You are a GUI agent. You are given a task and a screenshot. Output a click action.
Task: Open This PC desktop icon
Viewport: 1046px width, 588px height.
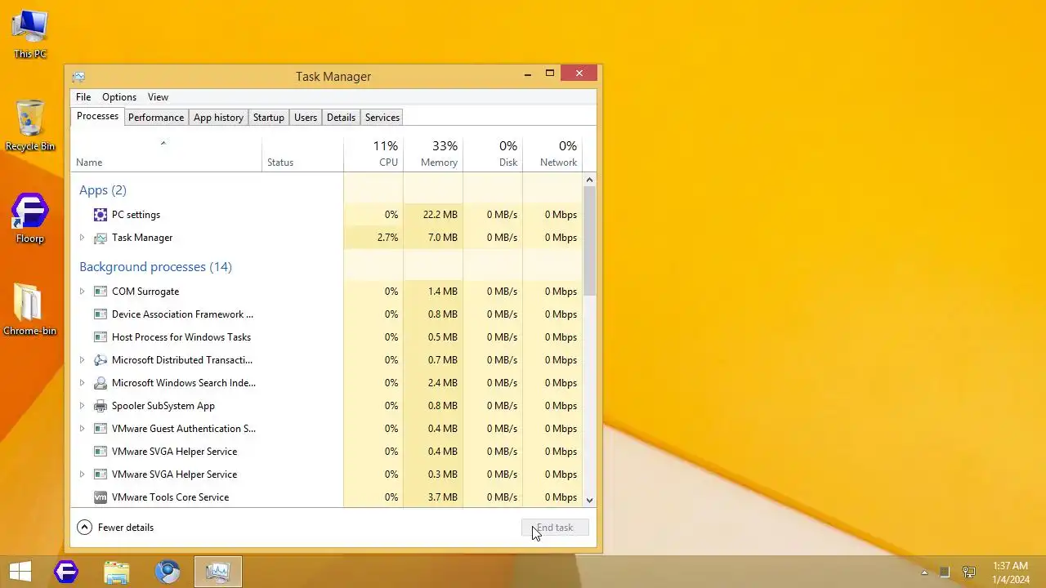(x=30, y=33)
